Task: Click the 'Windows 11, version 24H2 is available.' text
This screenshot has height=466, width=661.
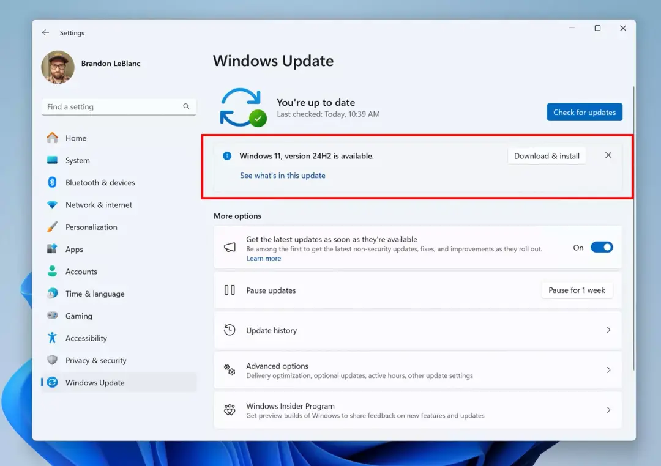Action: point(307,156)
